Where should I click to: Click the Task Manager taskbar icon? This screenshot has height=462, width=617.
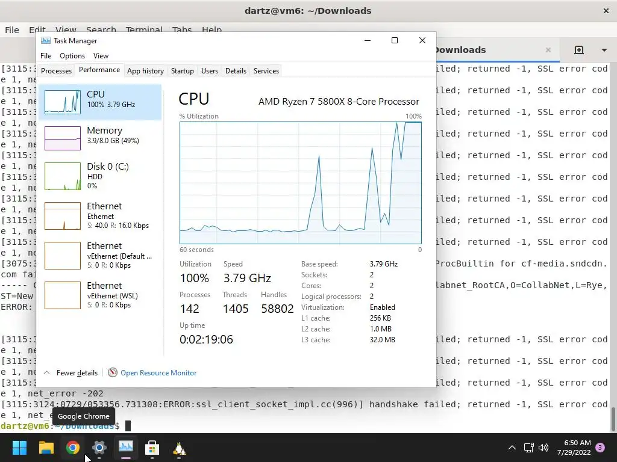(126, 447)
